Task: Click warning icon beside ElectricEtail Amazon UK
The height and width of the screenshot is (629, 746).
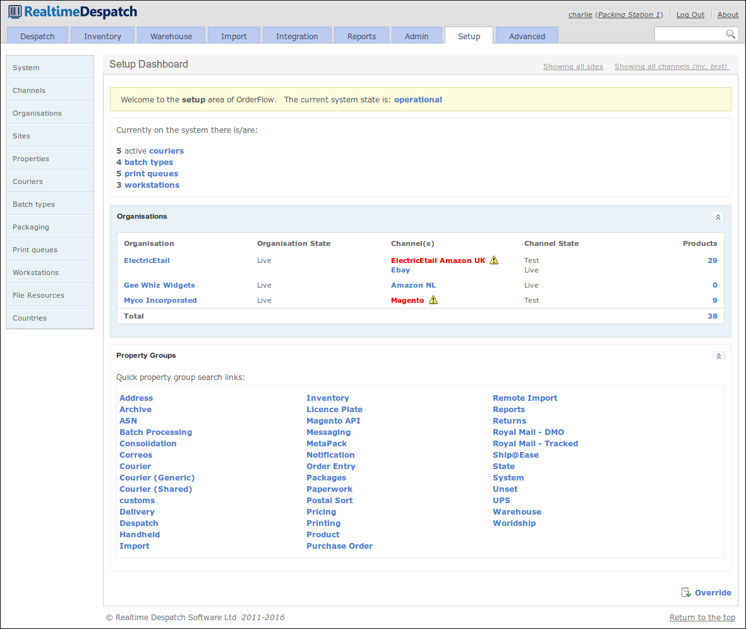Action: (494, 260)
